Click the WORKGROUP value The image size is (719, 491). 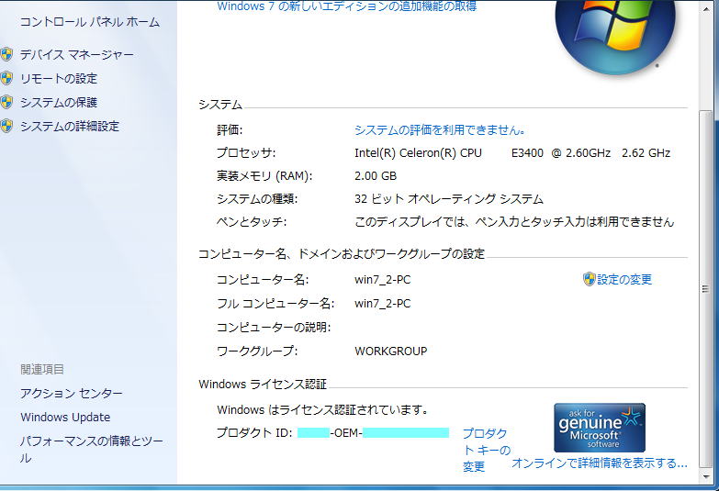tap(390, 352)
